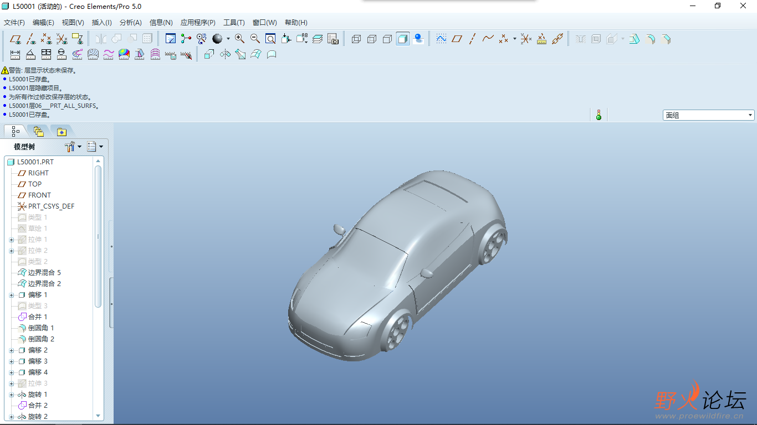
Task: Click the distance measure ruler icon
Action: click(16, 54)
